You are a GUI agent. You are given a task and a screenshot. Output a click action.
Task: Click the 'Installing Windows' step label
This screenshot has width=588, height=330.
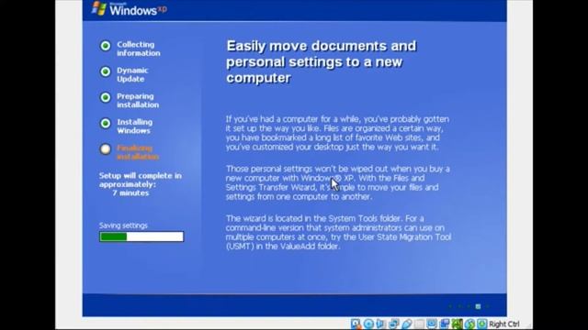135,126
